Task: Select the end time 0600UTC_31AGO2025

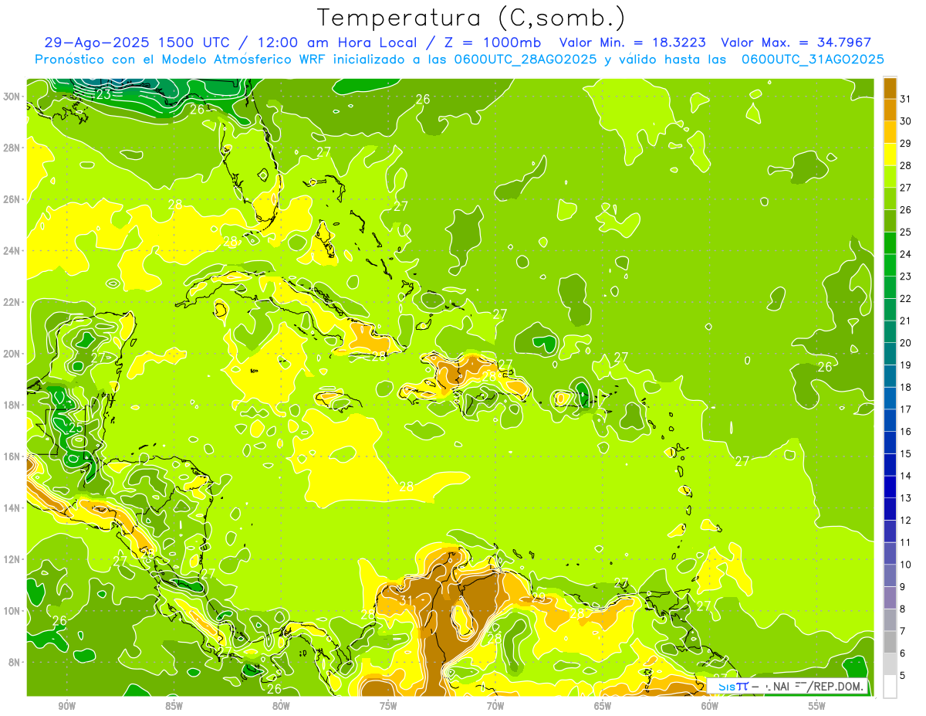Action: tap(813, 59)
